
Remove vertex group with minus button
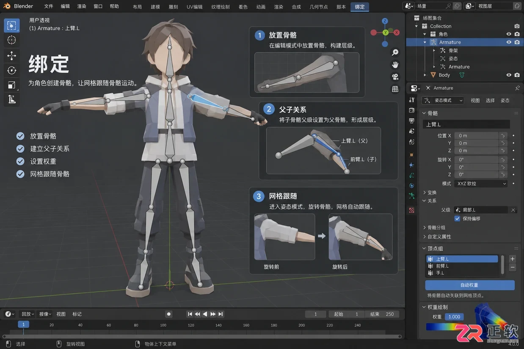pyautogui.click(x=513, y=267)
